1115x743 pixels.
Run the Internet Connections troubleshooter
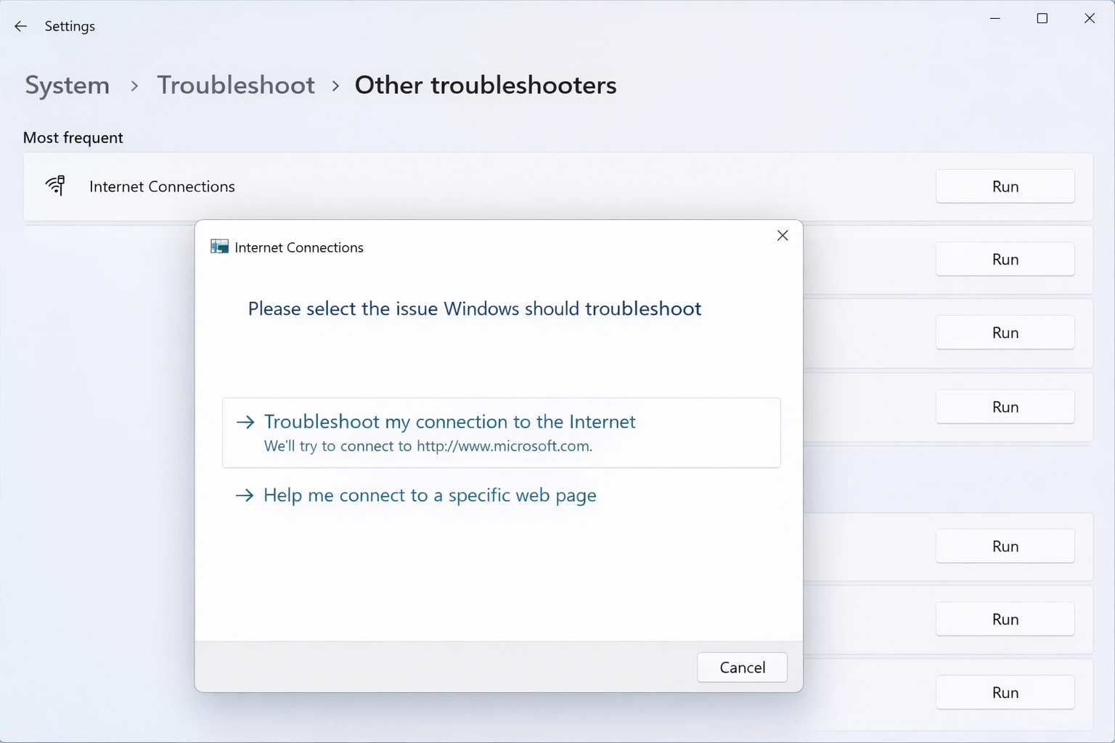[x=1005, y=186]
